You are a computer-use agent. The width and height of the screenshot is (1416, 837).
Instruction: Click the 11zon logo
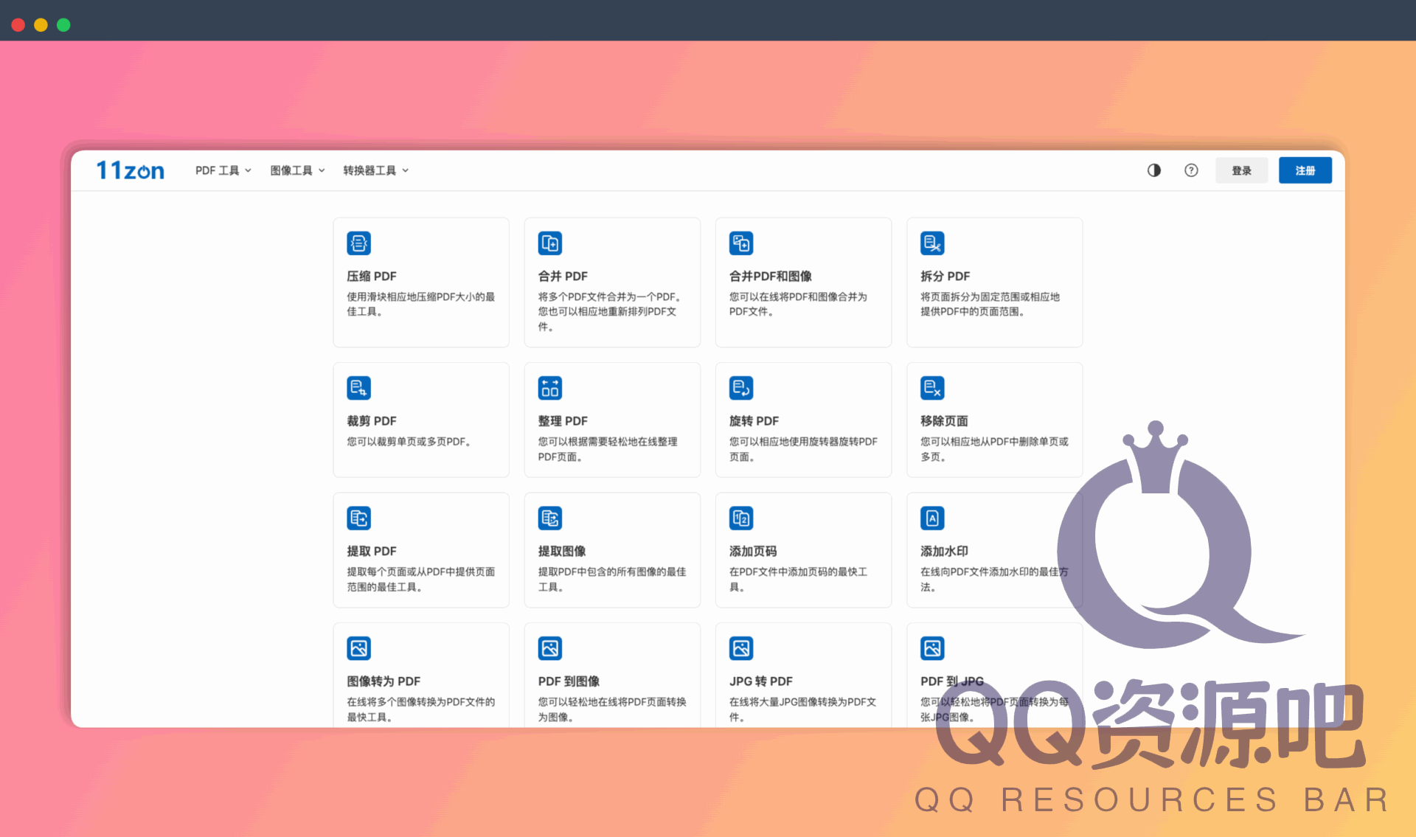point(130,170)
